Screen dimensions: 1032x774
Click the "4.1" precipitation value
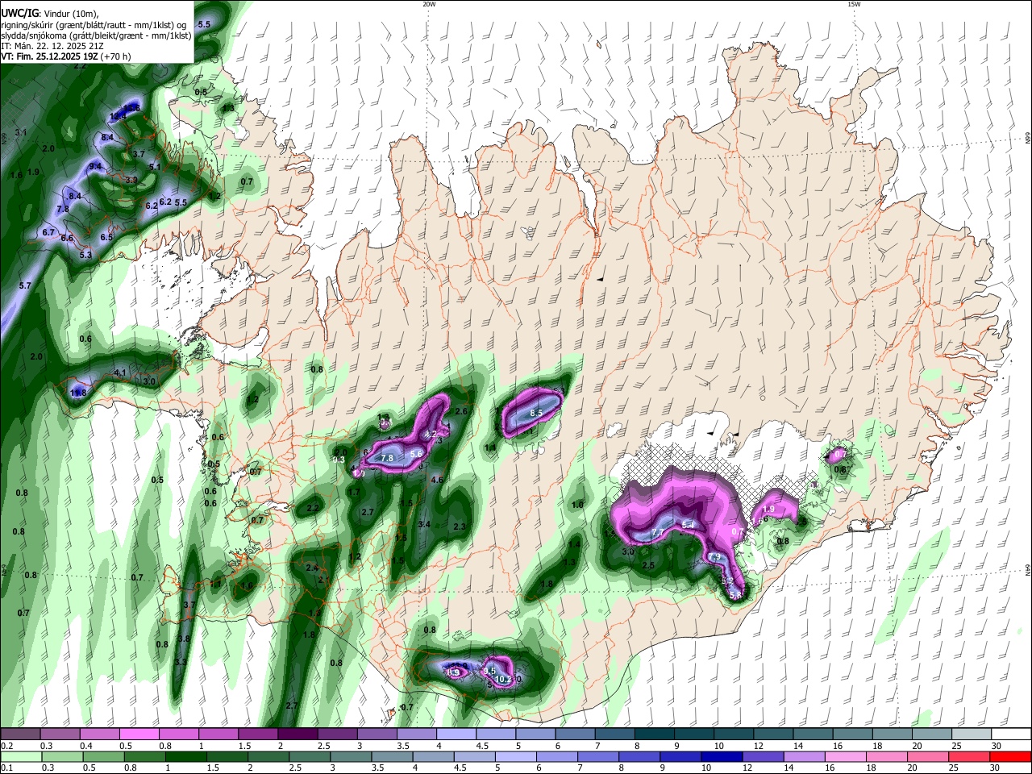pos(120,373)
